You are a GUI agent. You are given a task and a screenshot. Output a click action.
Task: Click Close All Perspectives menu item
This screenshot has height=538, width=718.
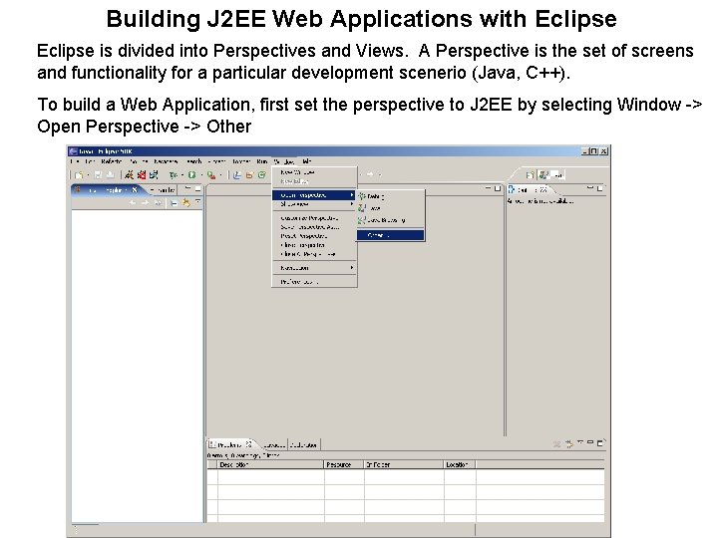click(x=314, y=254)
